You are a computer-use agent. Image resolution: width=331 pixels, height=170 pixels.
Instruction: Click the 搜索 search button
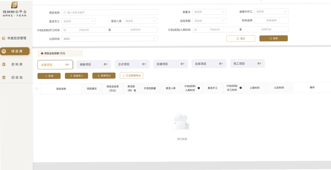[x=273, y=38]
